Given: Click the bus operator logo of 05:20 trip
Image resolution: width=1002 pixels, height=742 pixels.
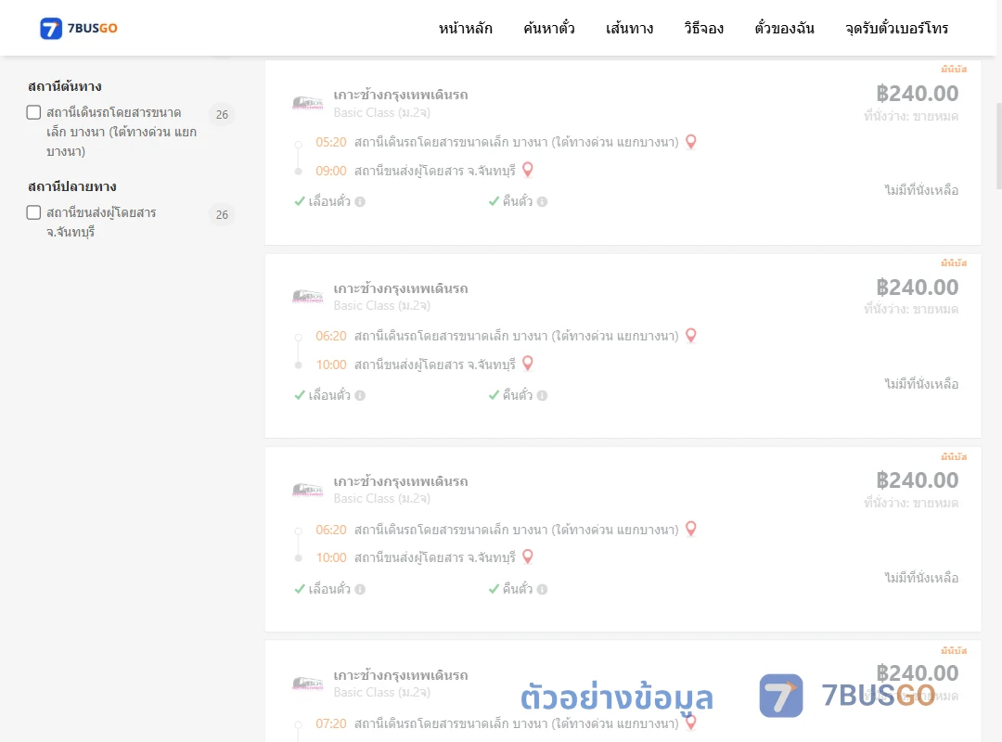Looking at the screenshot, I should pos(307,102).
